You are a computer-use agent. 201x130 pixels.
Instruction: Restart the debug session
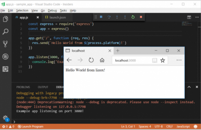click(133, 17)
